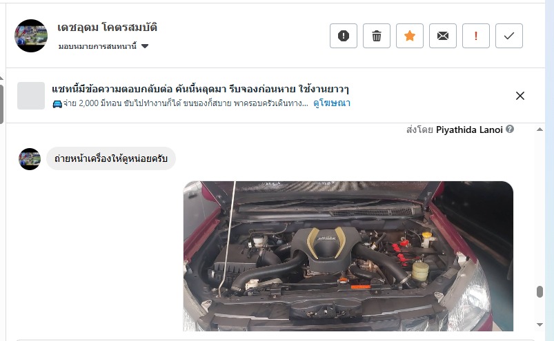Click the sender avatar beside the message

click(30, 159)
